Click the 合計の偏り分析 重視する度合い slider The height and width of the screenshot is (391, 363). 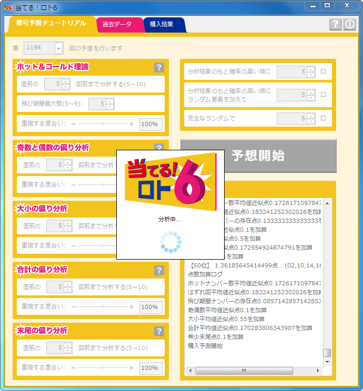coord(103,307)
